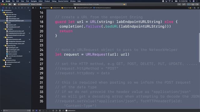Image resolution: width=200 pixels, height=112 pixels.
Task: Collapse the Network Services group
Action: pyautogui.click(x=4, y=15)
